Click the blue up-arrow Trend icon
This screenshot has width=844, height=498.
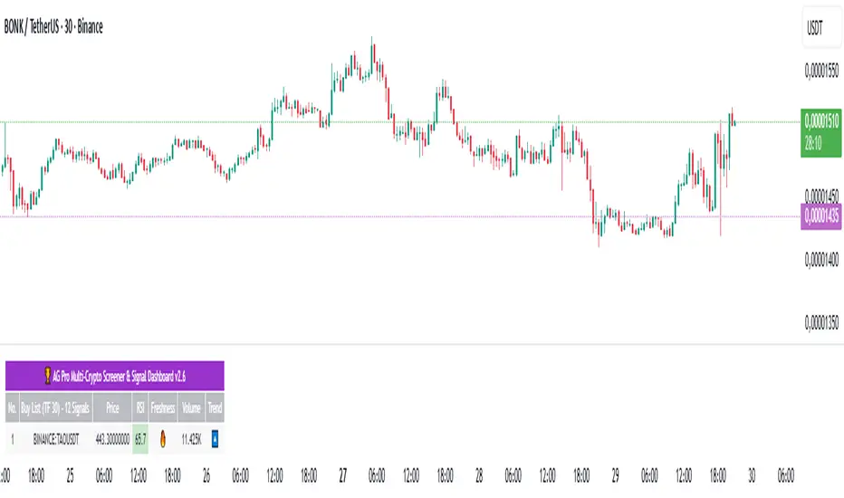[x=215, y=440]
